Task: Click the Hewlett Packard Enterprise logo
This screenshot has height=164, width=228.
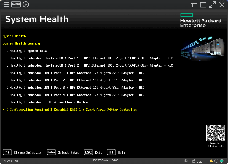Action: pos(201,20)
